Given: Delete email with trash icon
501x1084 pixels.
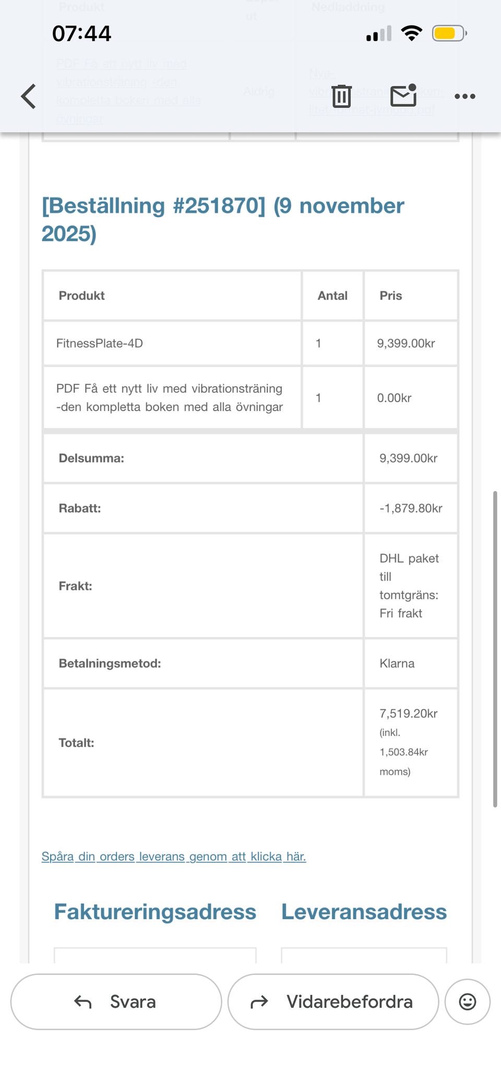Looking at the screenshot, I should click(342, 97).
